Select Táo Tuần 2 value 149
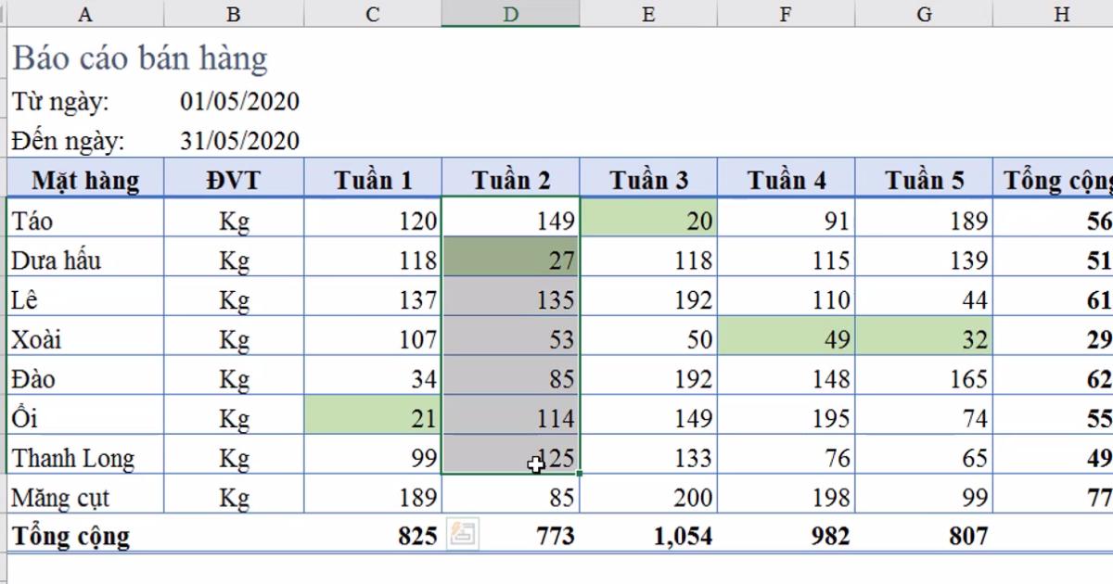This screenshot has height=584, width=1113. 511,219
